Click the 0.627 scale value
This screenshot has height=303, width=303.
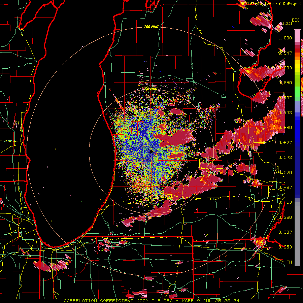(285, 143)
